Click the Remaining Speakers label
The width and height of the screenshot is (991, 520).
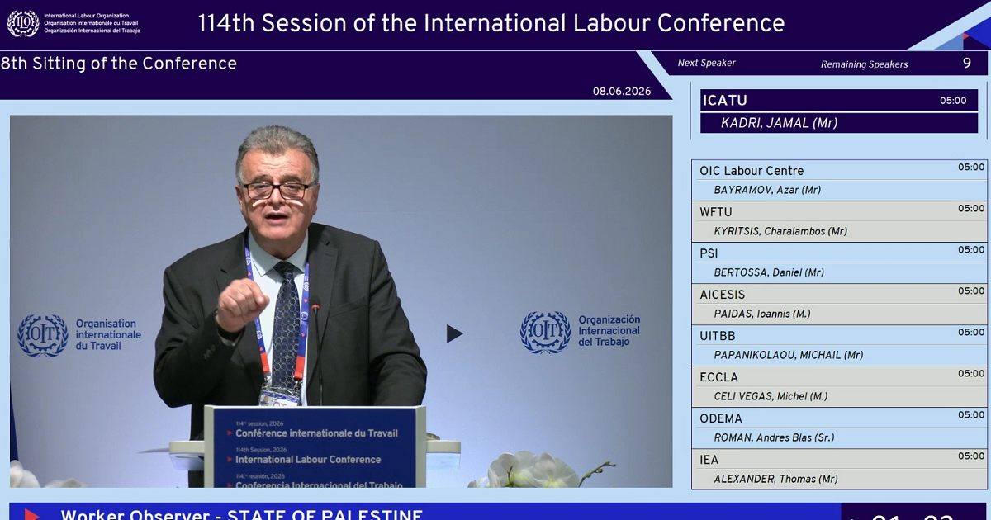pyautogui.click(x=864, y=64)
